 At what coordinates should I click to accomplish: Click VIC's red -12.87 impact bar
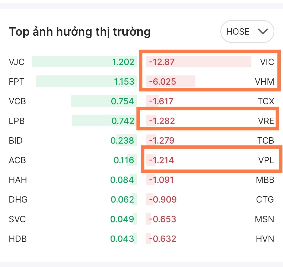(x=198, y=62)
